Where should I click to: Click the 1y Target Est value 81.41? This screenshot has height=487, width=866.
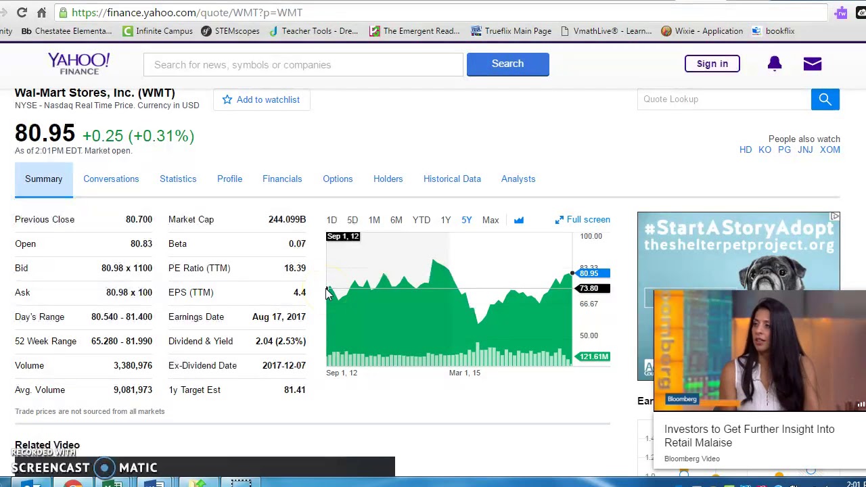295,390
